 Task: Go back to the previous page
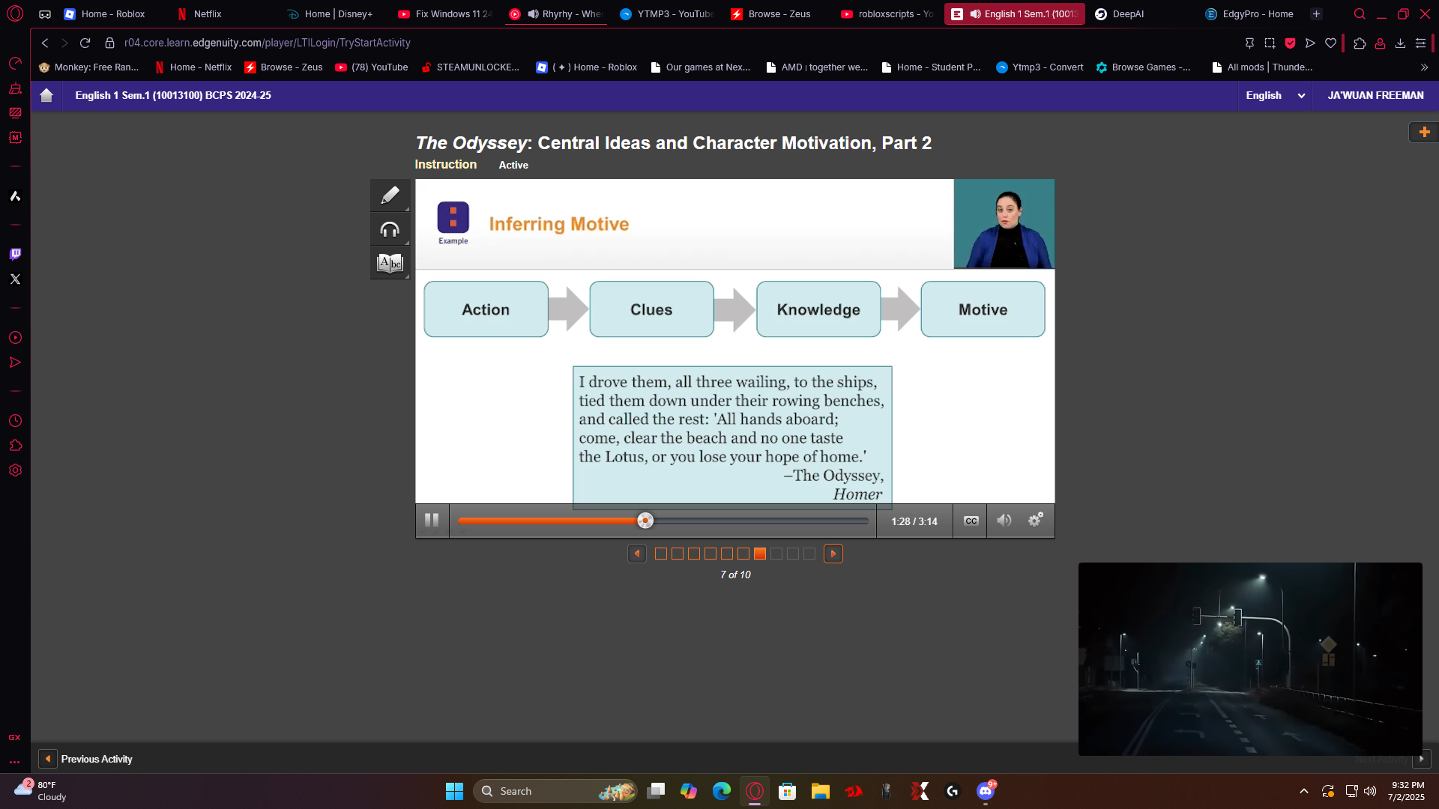[x=45, y=43]
